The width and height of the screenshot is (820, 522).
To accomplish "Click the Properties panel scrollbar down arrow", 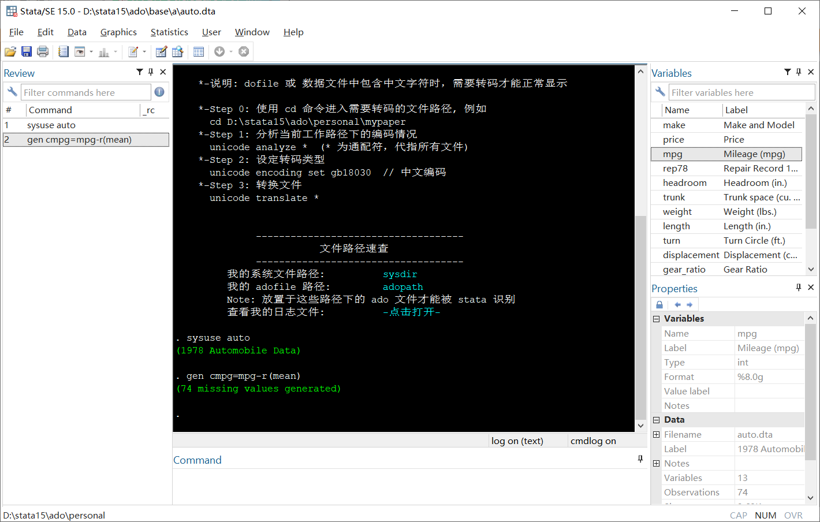I will coord(811,498).
